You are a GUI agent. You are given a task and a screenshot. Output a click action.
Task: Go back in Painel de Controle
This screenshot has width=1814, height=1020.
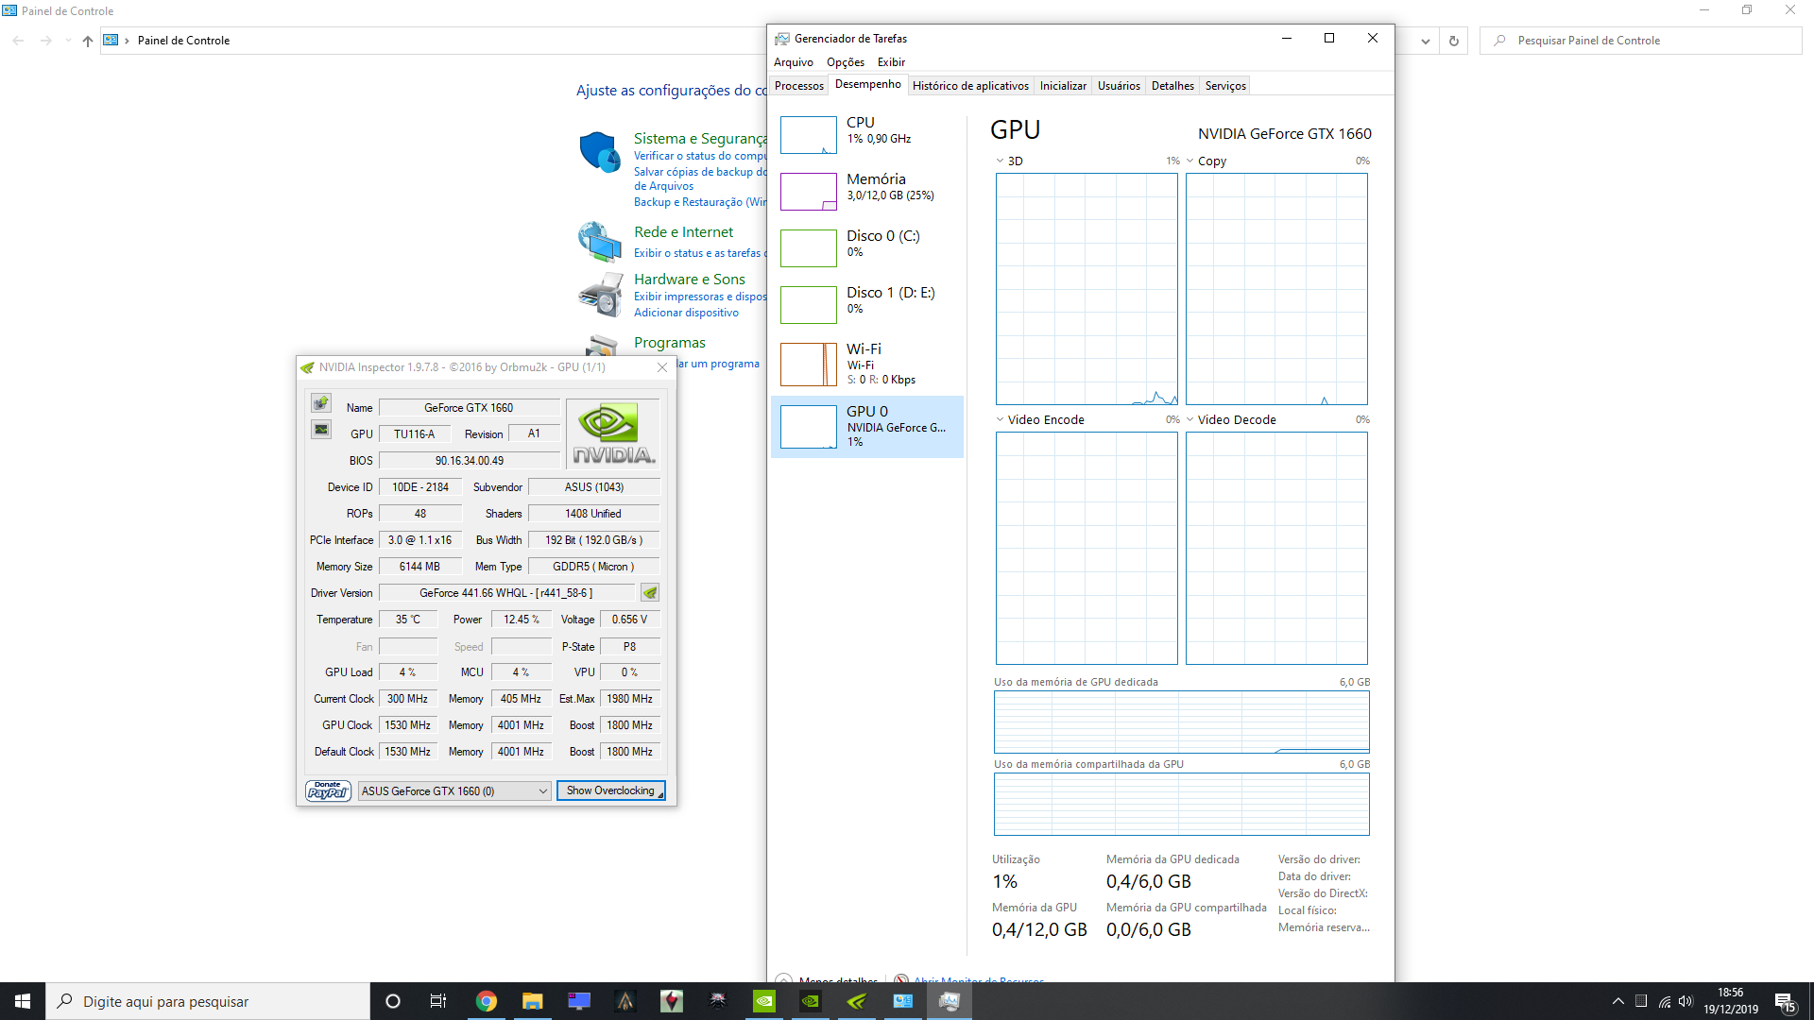[x=19, y=41]
